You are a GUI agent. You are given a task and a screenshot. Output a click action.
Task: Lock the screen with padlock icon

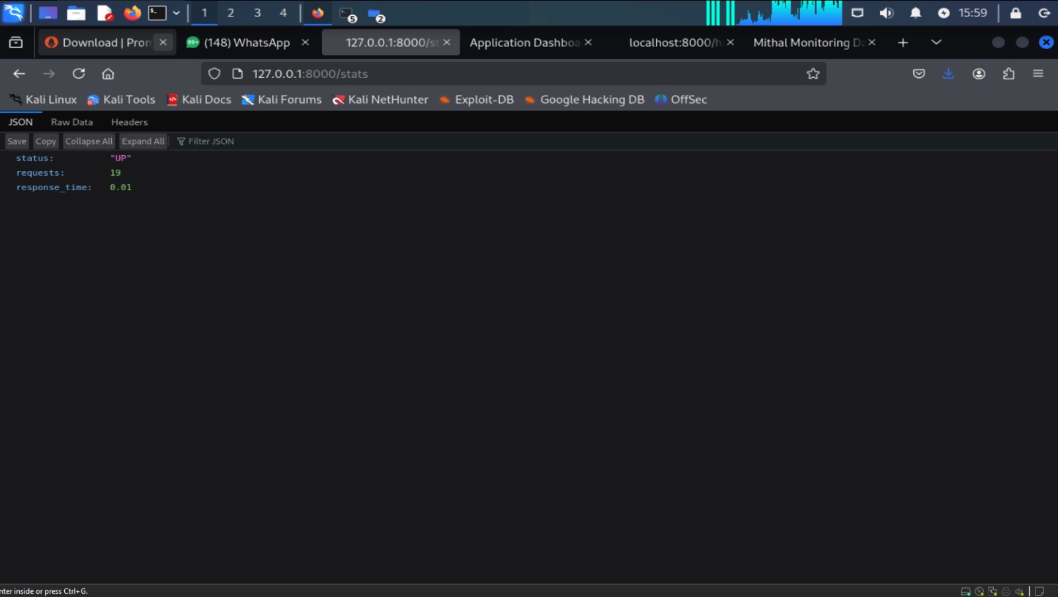pyautogui.click(x=1016, y=13)
